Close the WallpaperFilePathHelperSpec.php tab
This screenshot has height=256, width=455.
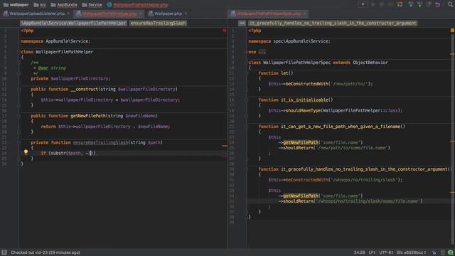(305, 14)
